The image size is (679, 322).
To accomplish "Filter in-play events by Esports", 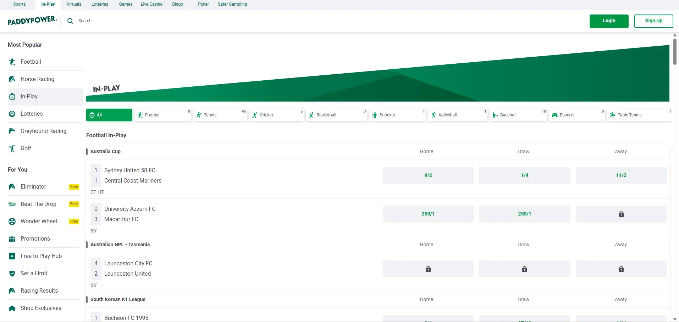I will coord(577,115).
